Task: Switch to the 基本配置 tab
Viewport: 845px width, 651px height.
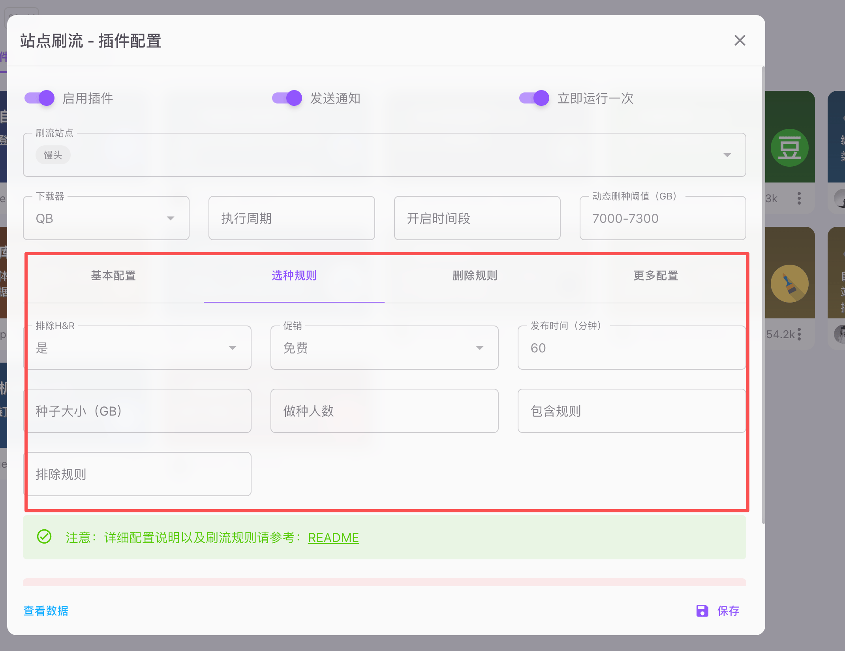Action: 113,276
